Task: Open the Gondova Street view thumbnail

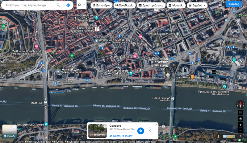Action: click(x=98, y=131)
